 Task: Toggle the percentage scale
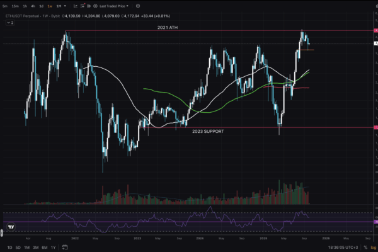point(364,248)
